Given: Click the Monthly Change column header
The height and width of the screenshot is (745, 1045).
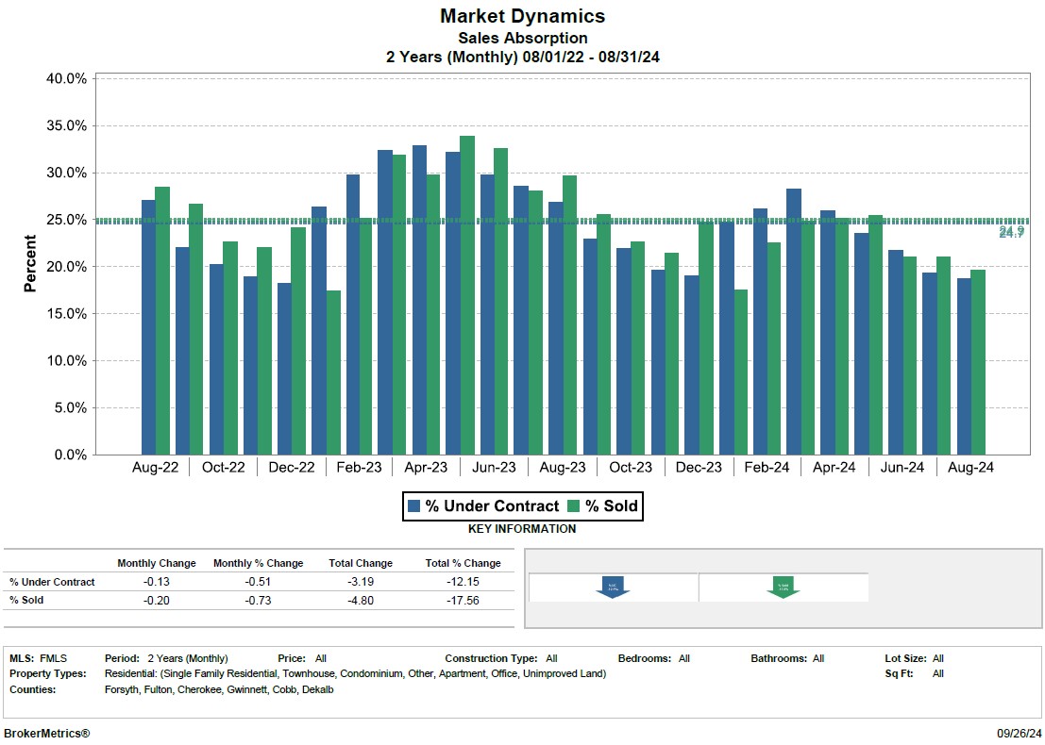Looking at the screenshot, I should (x=157, y=563).
